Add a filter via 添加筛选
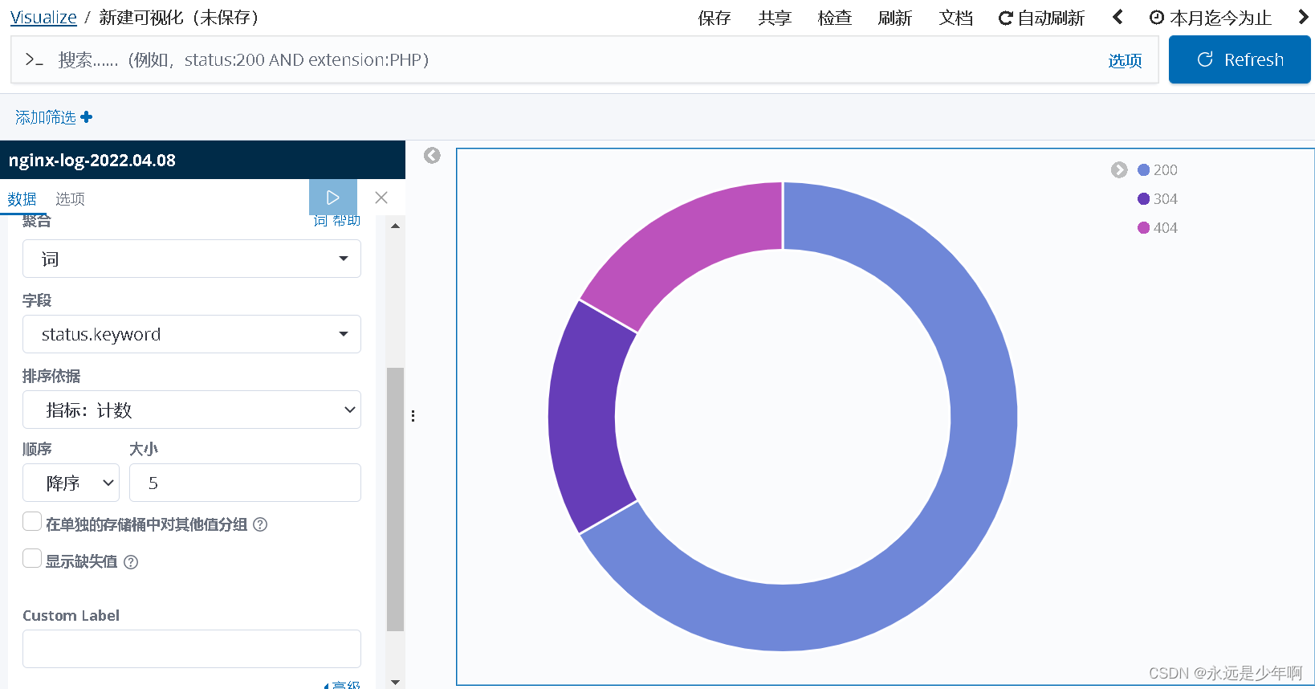The image size is (1315, 689). point(54,117)
